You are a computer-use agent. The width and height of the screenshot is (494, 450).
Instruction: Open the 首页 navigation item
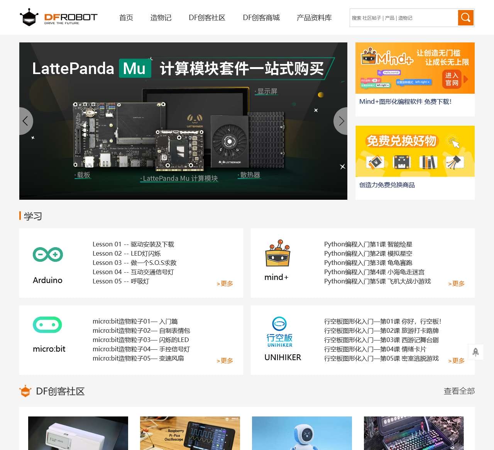coord(126,18)
